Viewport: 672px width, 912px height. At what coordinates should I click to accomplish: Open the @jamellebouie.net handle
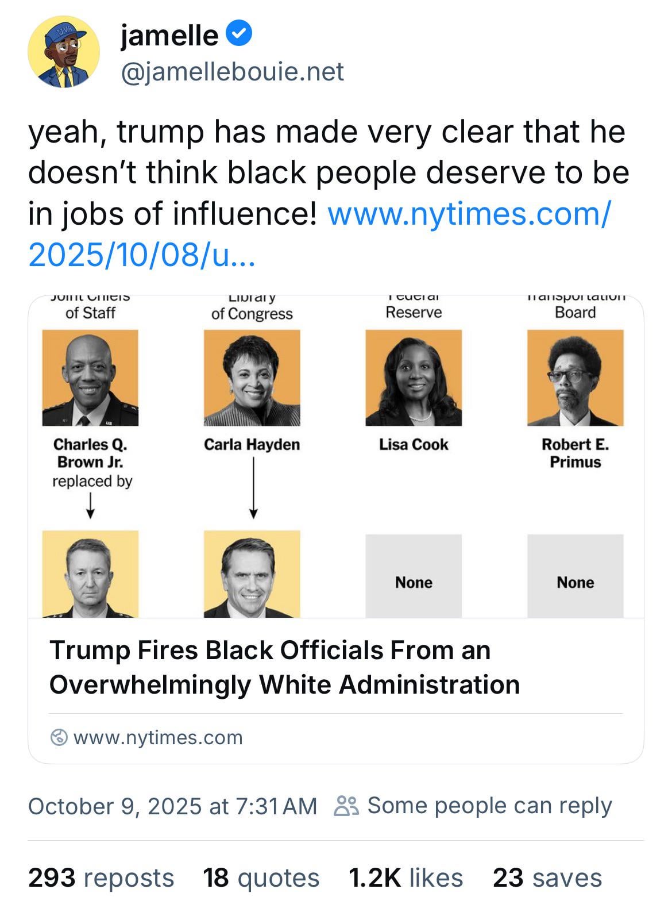231,72
